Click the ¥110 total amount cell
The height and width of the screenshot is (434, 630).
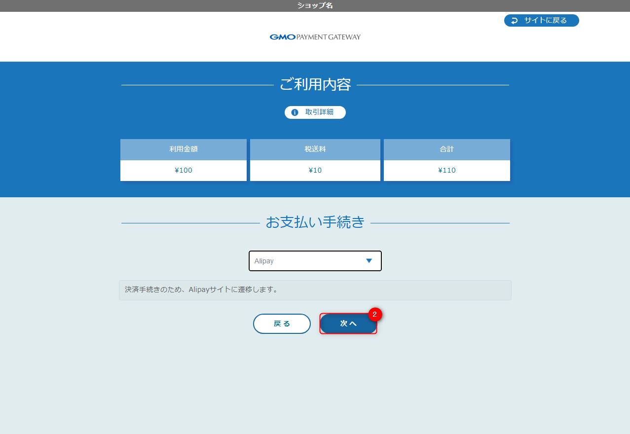click(x=446, y=171)
